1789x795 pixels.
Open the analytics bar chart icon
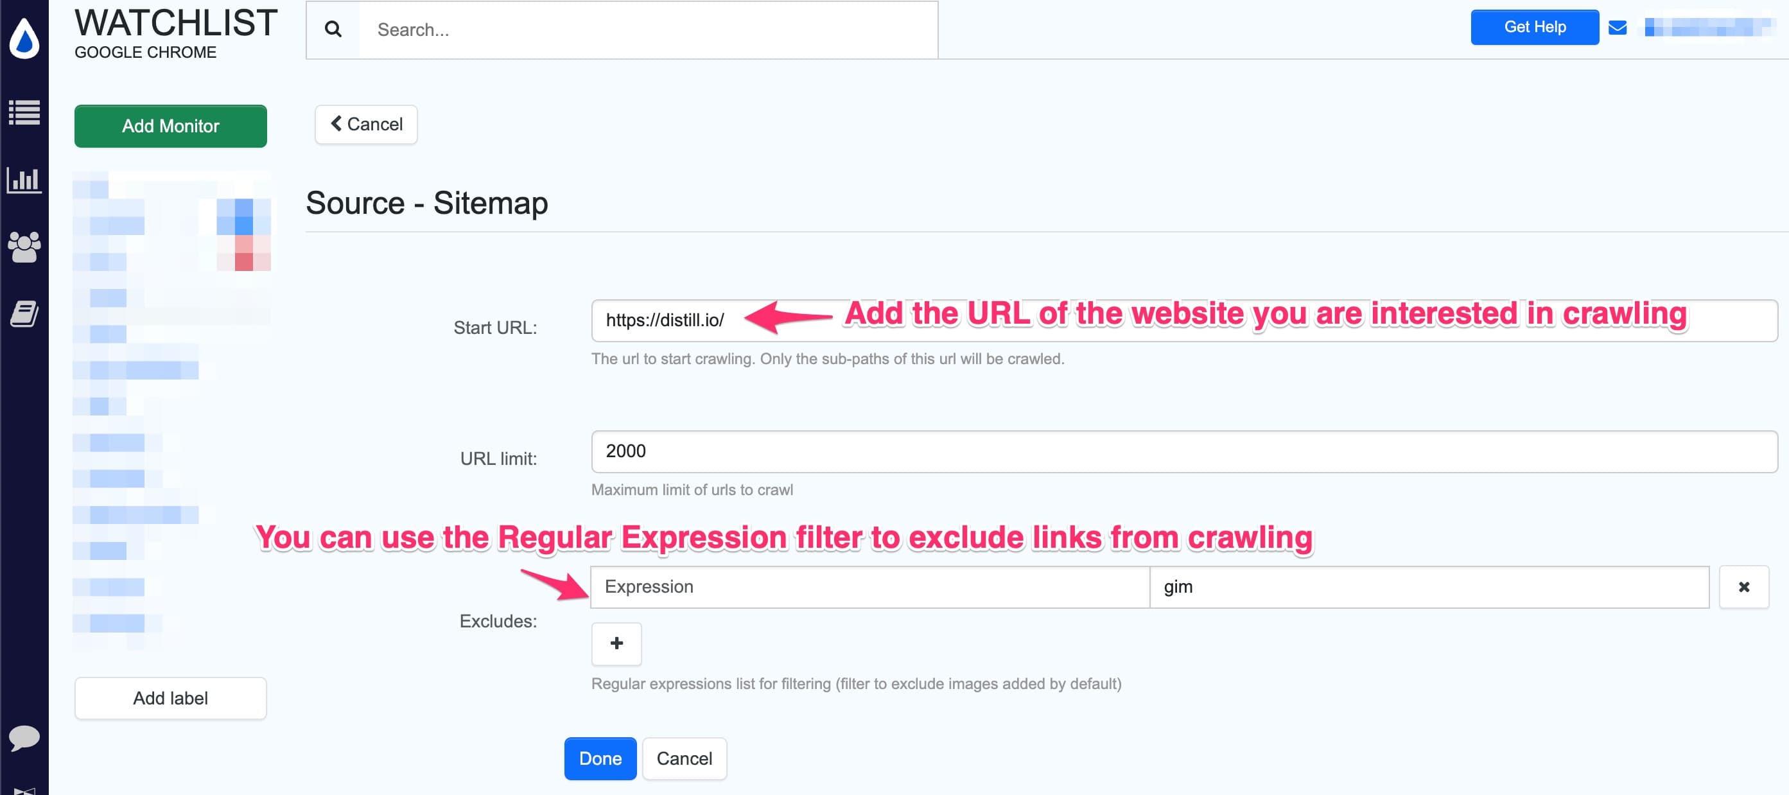tap(25, 179)
